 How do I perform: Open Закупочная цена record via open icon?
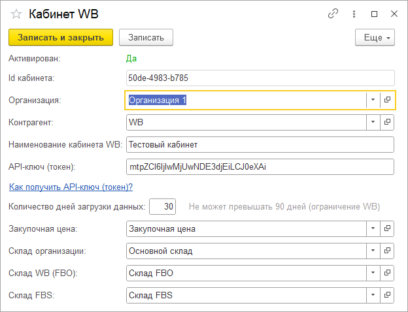tap(387, 228)
